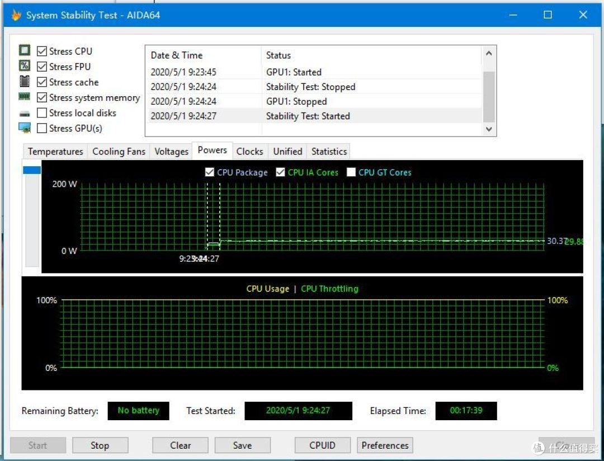Enable the Stress local disks checkbox
This screenshot has width=604, height=461.
tap(41, 113)
